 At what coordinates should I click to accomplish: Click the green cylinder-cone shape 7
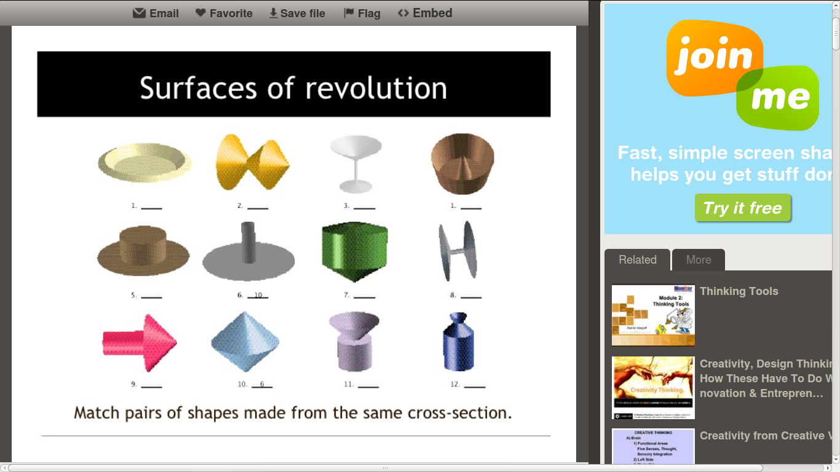click(355, 251)
